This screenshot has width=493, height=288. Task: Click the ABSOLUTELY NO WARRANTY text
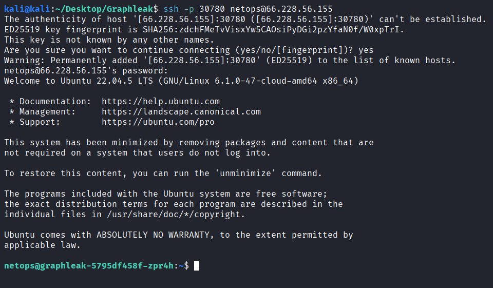click(x=153, y=235)
